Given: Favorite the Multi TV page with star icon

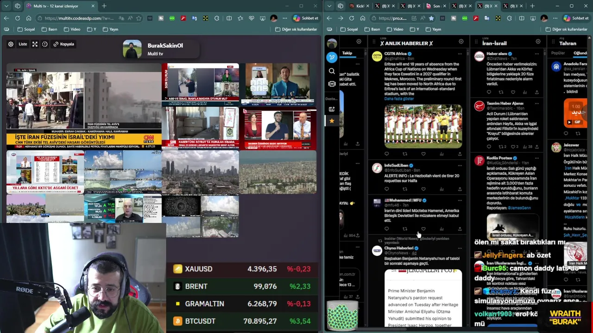Looking at the screenshot, I should pos(139,18).
